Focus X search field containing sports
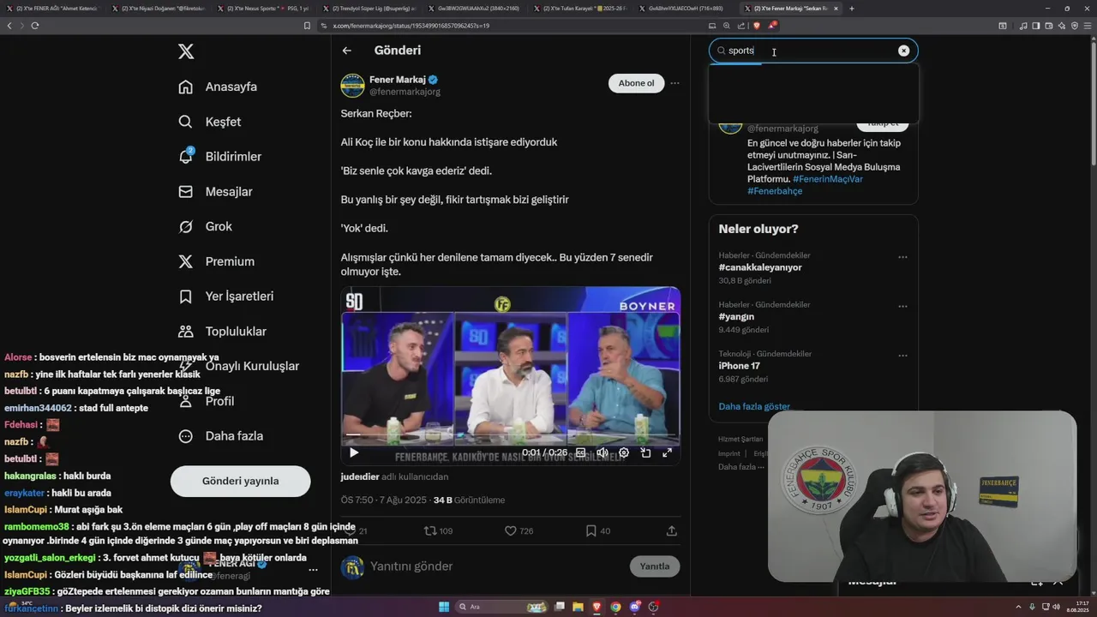 pos(812,51)
